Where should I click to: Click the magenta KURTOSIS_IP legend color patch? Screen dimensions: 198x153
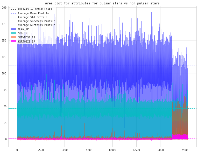(13, 41)
